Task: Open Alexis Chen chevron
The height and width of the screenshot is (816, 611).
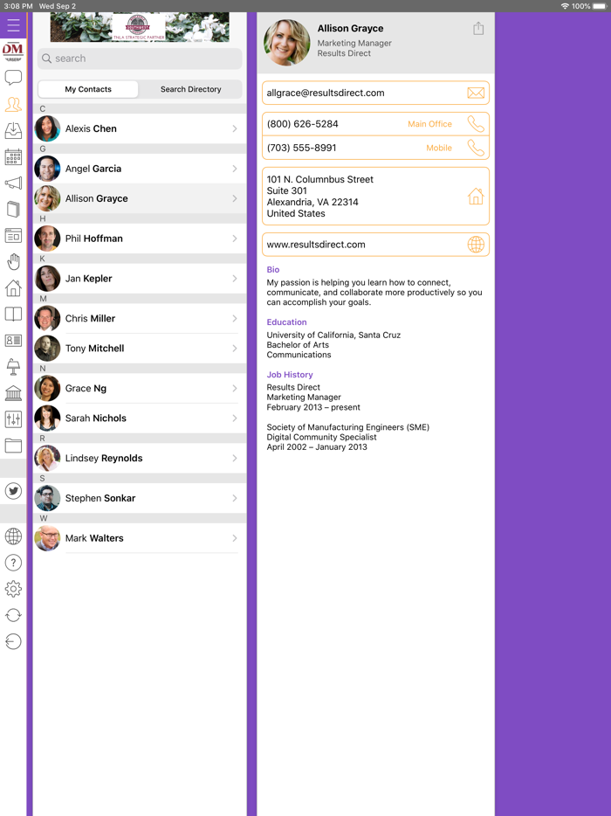Action: point(235,128)
